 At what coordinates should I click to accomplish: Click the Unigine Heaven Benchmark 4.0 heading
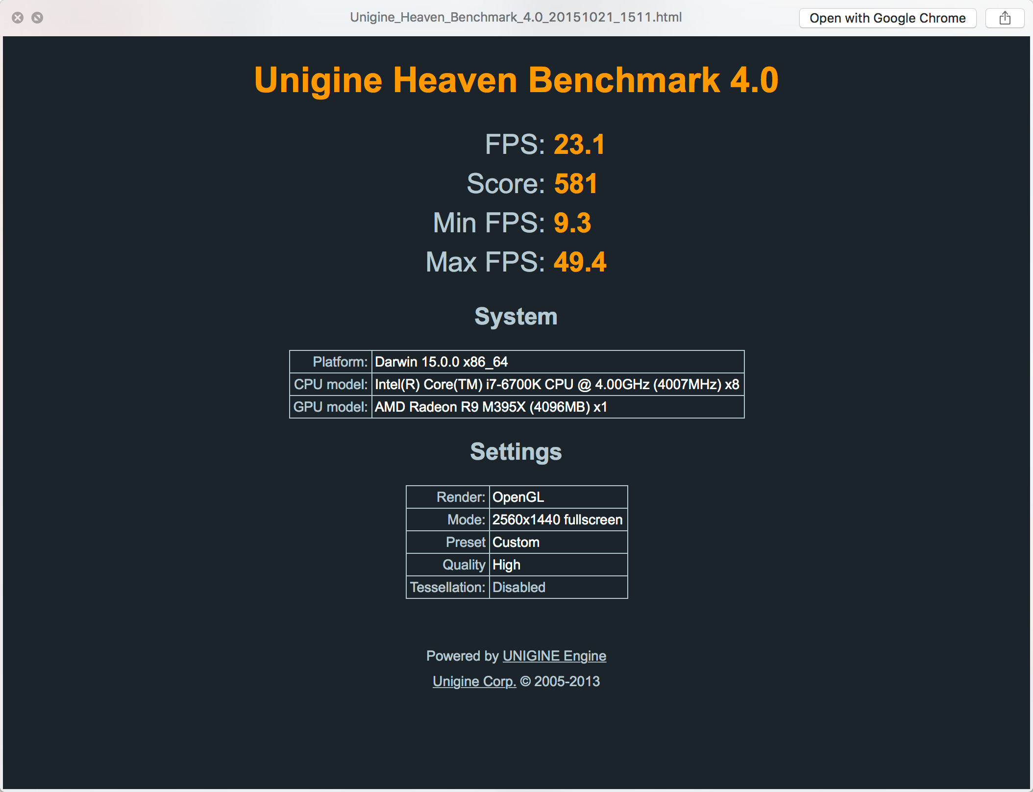tap(516, 80)
